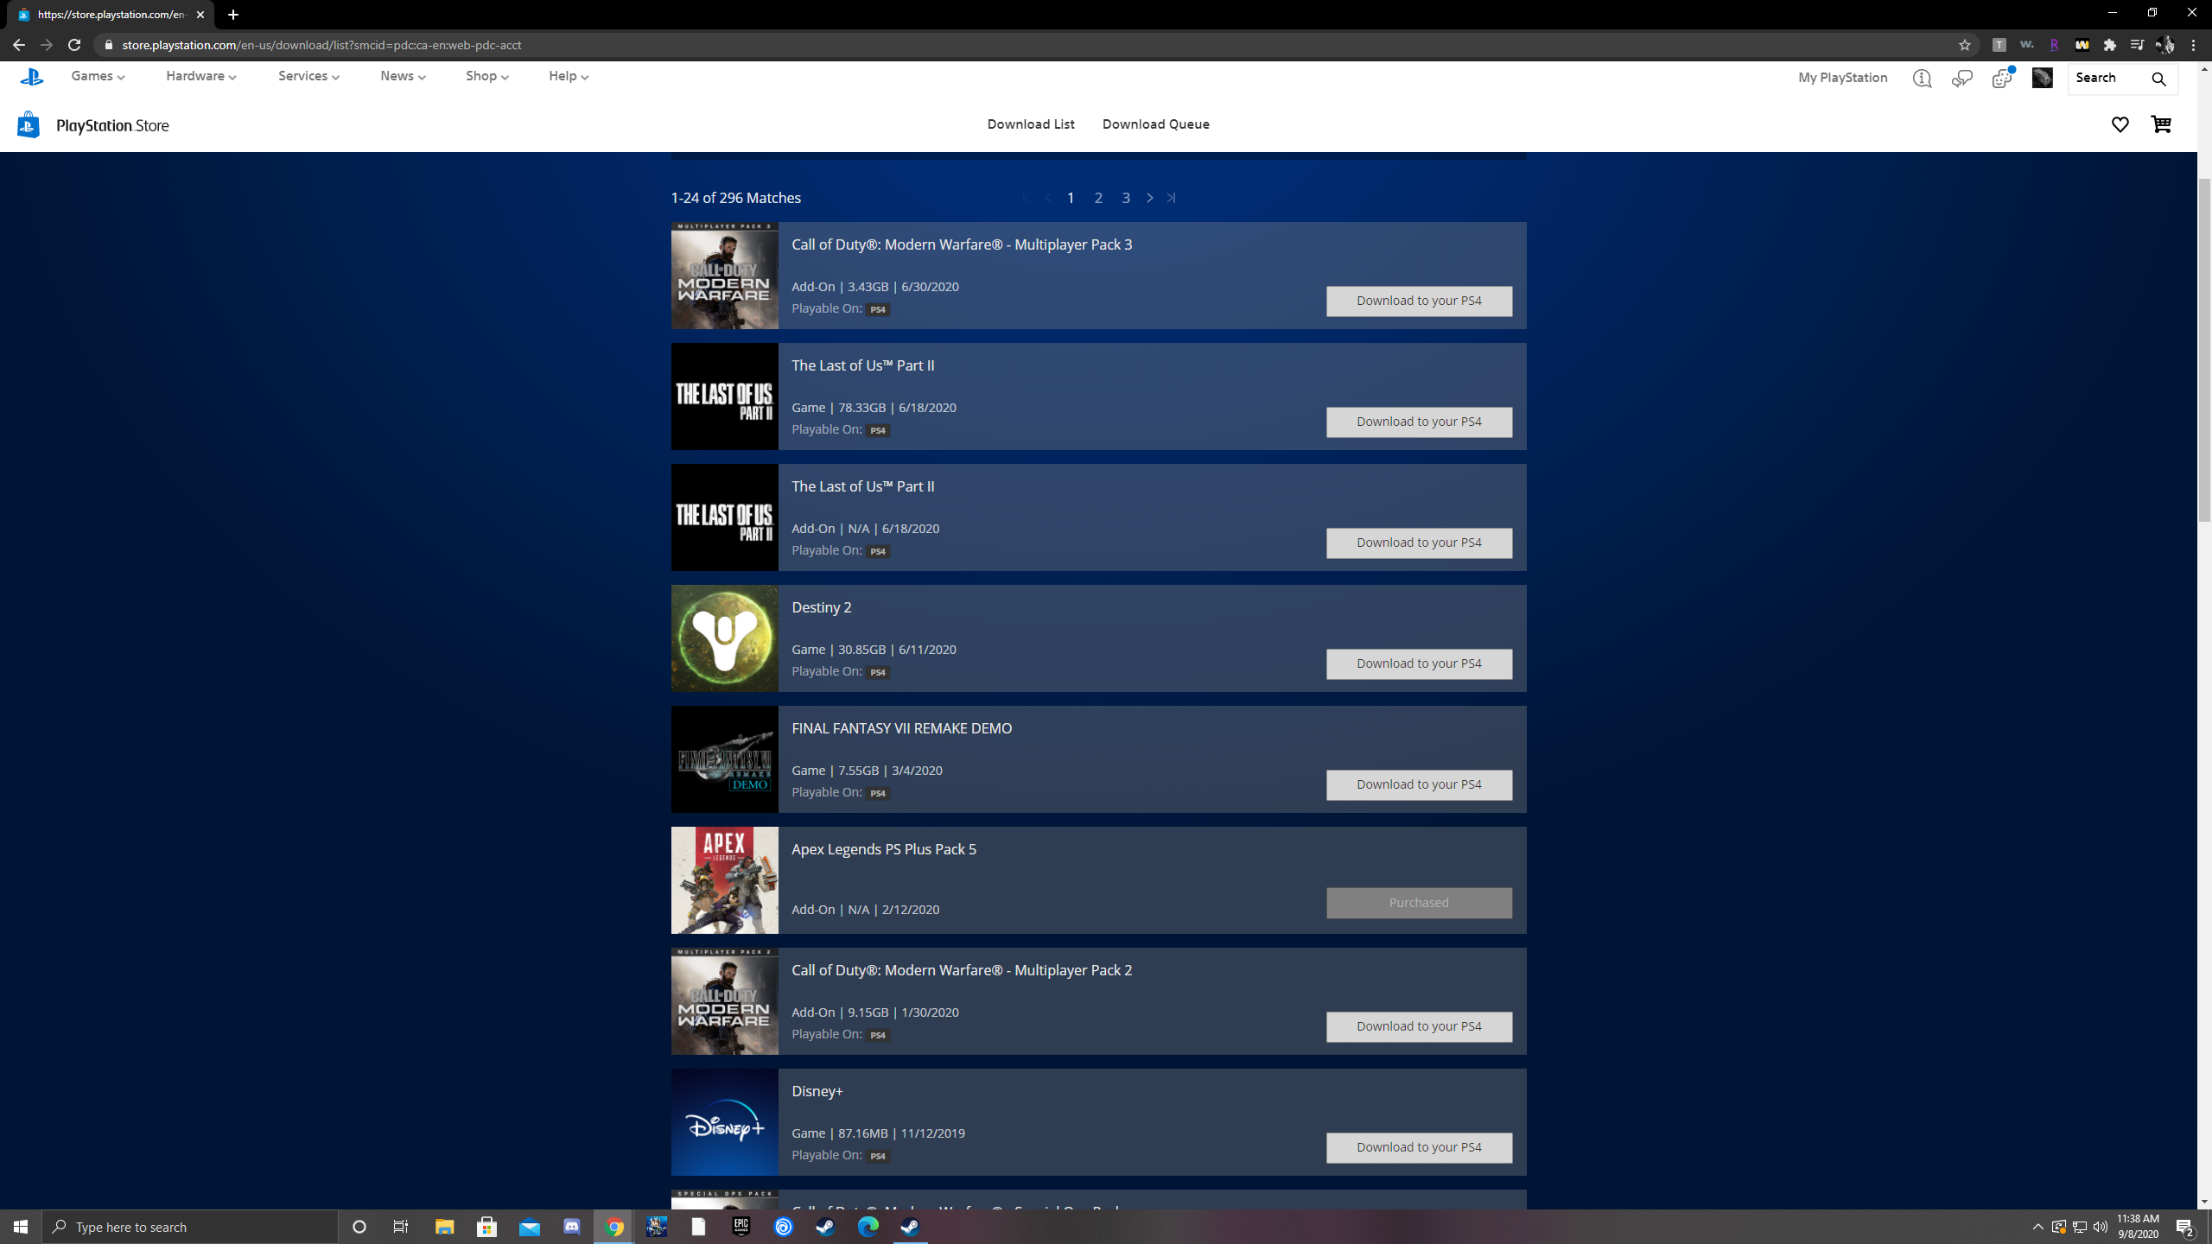This screenshot has width=2212, height=1244.
Task: Open Microsoft Store from the taskbar
Action: click(x=486, y=1226)
